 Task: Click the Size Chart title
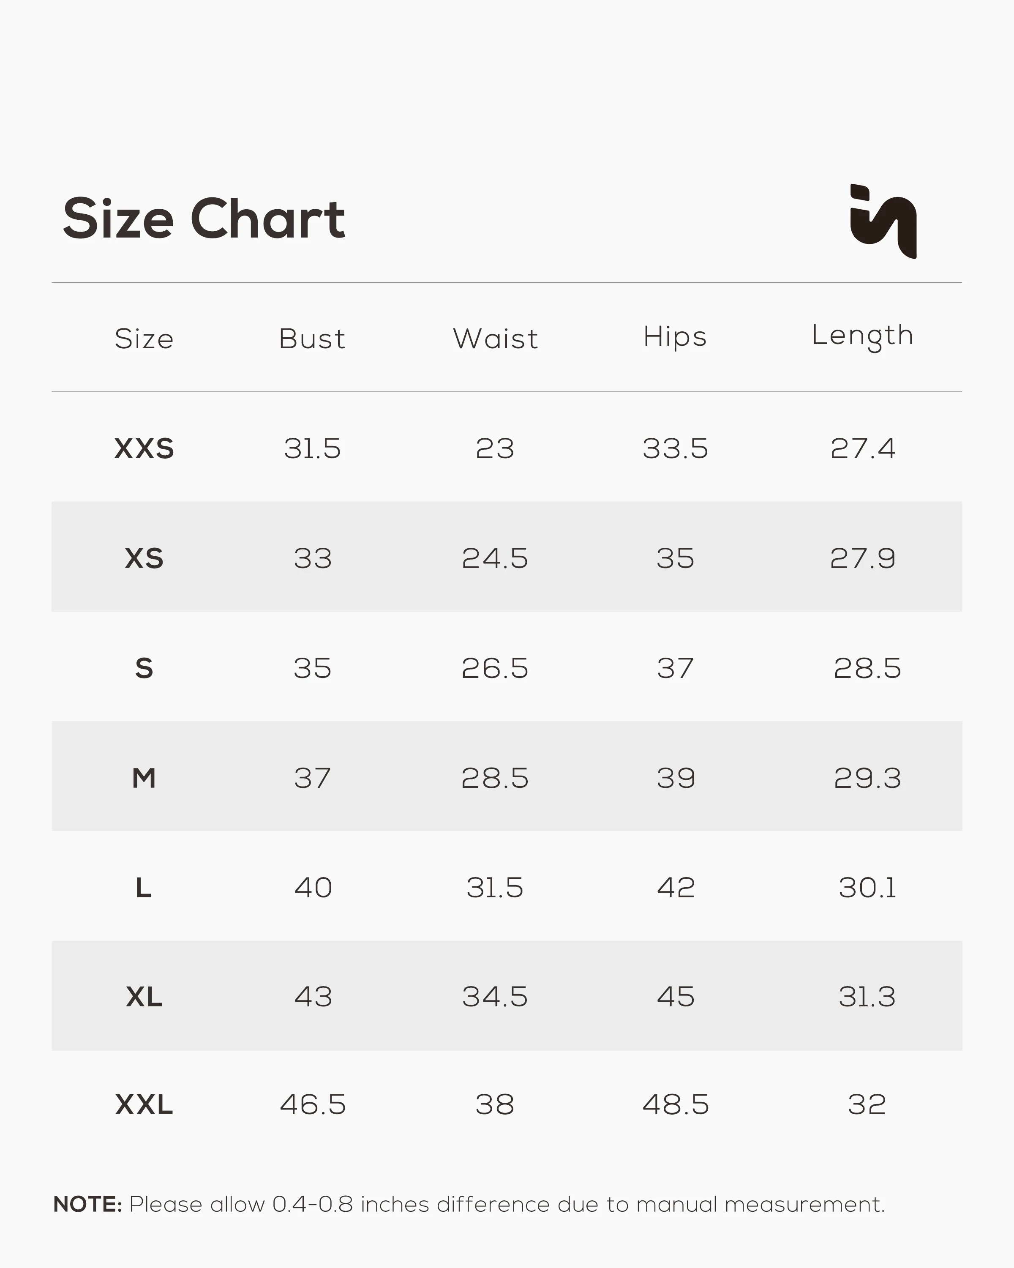point(204,219)
